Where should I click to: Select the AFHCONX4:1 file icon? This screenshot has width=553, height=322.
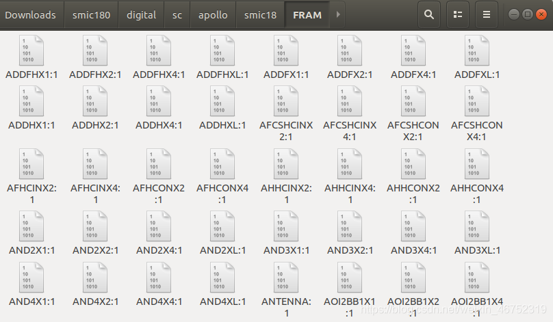point(222,164)
